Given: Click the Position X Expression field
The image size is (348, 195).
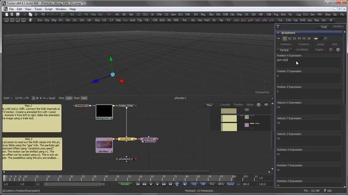Looking at the screenshot, I should [308, 63].
